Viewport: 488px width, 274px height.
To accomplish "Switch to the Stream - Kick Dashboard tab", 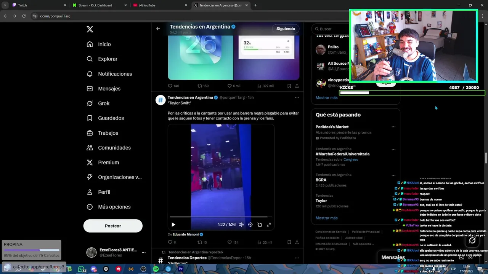I will click(x=100, y=5).
